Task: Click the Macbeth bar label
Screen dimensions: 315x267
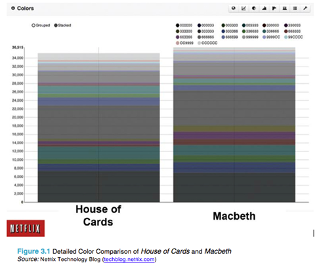Action: [234, 216]
